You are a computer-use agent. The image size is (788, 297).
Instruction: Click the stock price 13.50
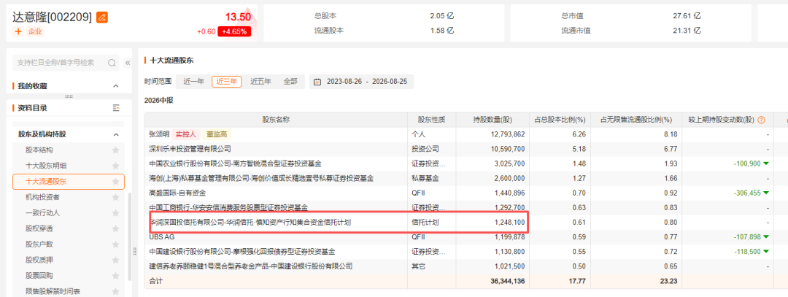pyautogui.click(x=238, y=17)
